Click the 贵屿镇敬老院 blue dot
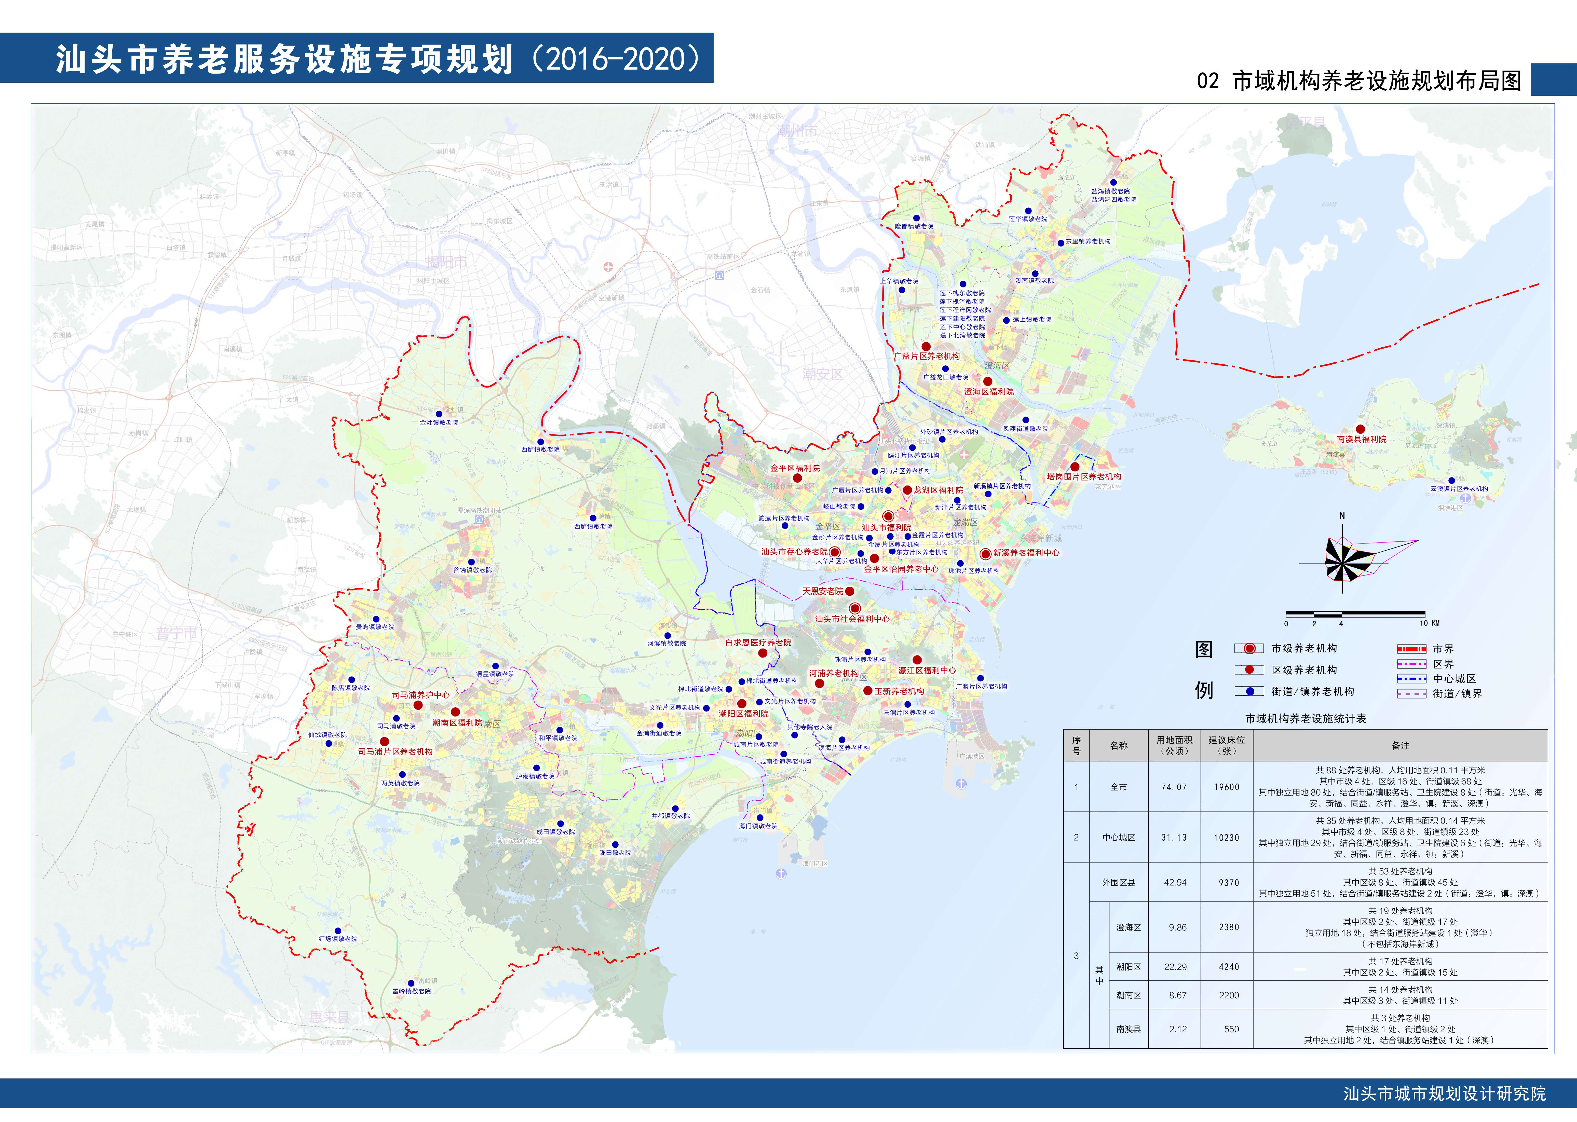 click(376, 619)
